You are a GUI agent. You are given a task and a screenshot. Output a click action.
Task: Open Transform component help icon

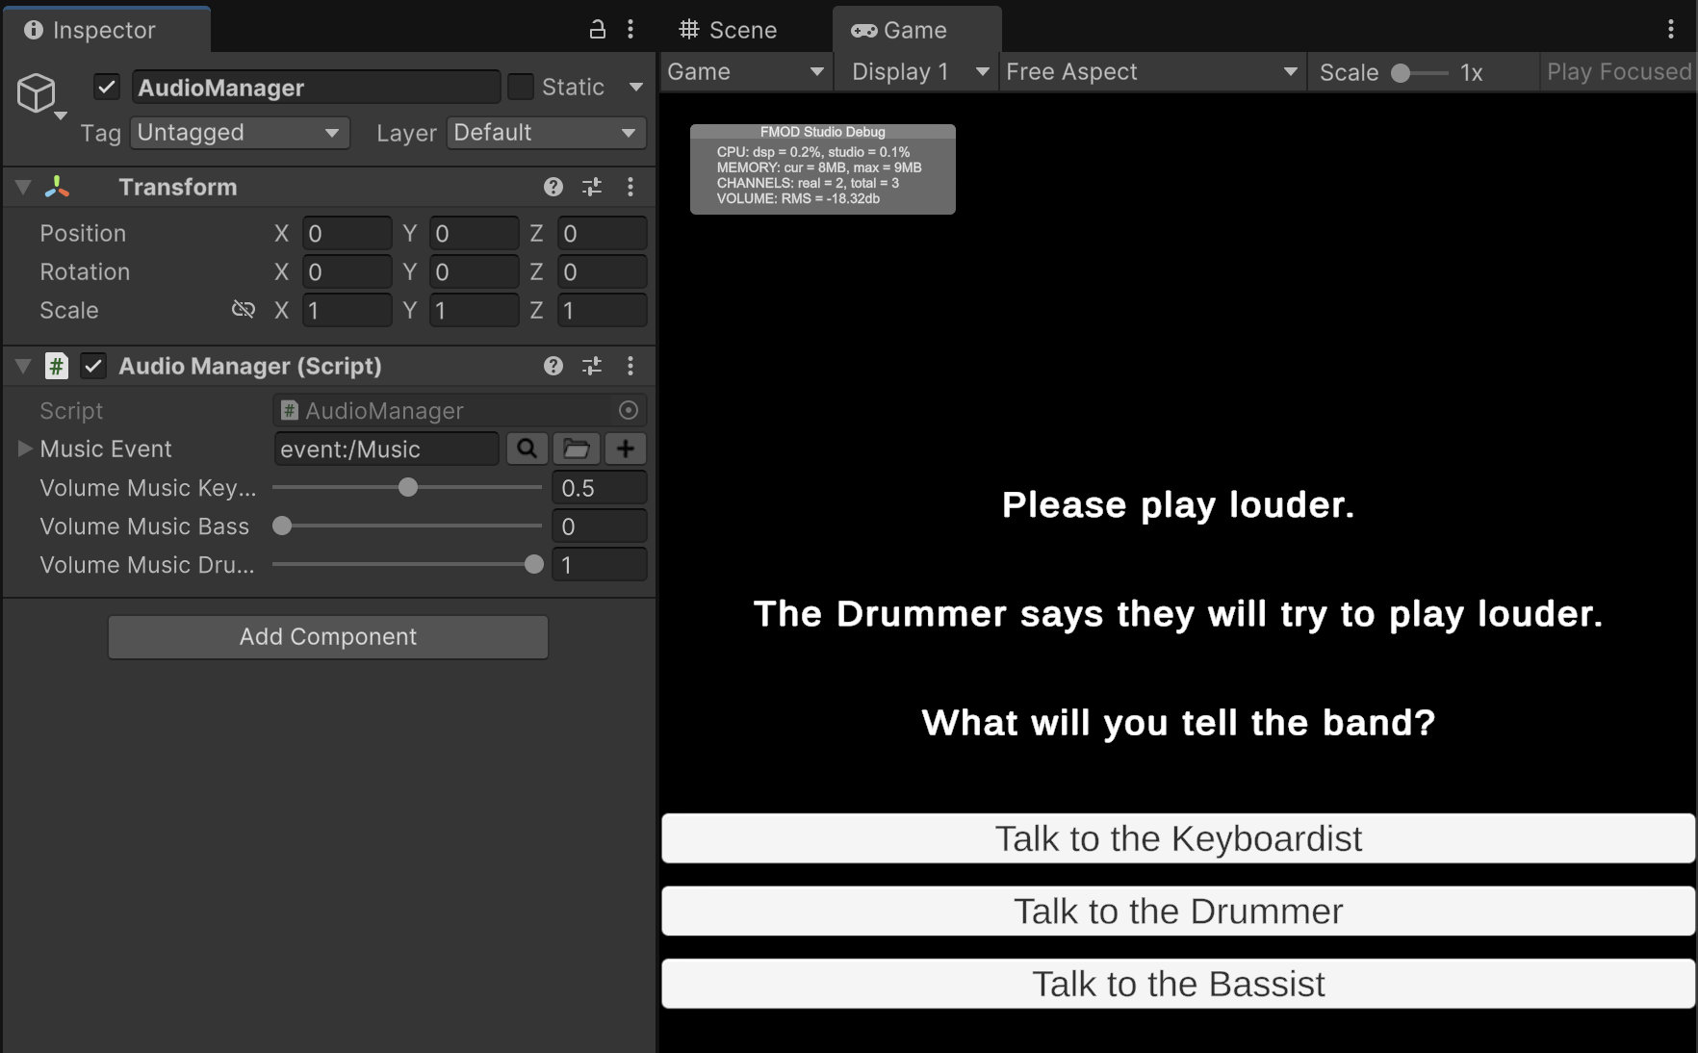553,187
